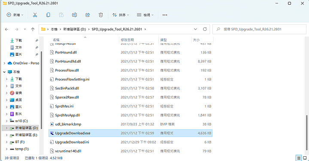Go back with the left arrow
This screenshot has height=161, width=309.
click(7, 29)
